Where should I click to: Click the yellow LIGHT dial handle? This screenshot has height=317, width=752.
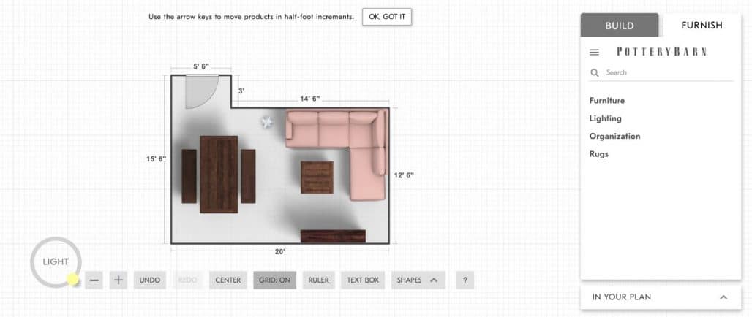[72, 280]
